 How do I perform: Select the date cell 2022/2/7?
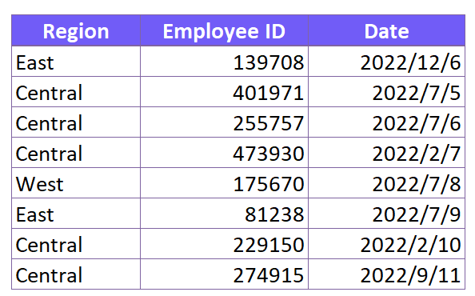[386, 152]
